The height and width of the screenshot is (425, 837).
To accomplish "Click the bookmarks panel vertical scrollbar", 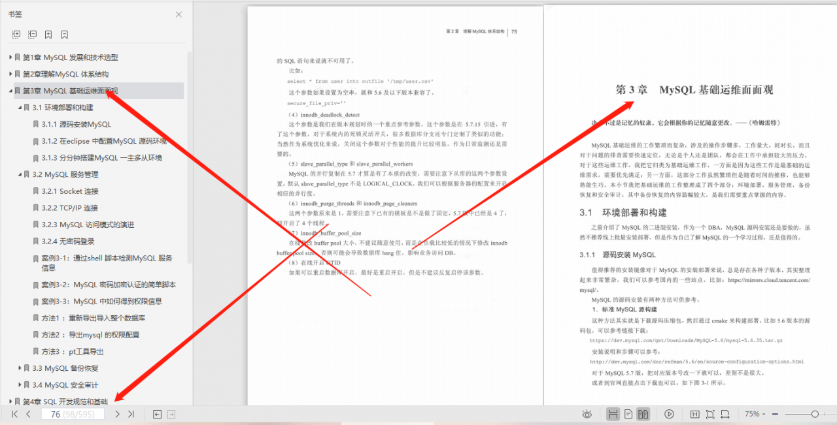I will 190,157.
